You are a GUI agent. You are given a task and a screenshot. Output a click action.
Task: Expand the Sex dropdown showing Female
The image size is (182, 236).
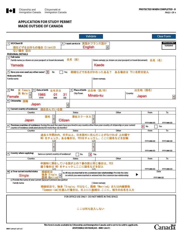pos(30,95)
